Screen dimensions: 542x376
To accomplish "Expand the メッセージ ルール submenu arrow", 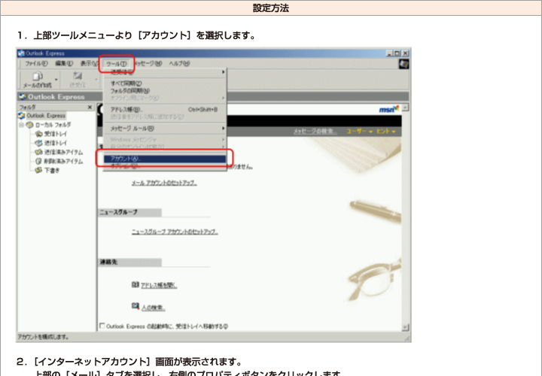I will pos(224,129).
